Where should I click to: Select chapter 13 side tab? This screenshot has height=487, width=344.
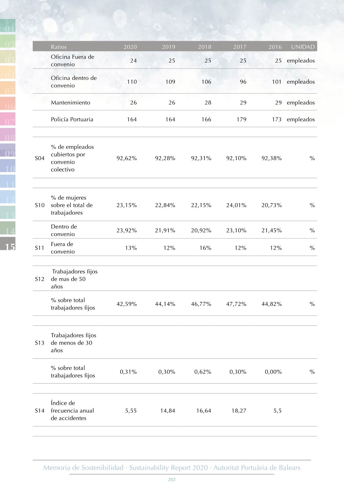[x=7, y=212]
